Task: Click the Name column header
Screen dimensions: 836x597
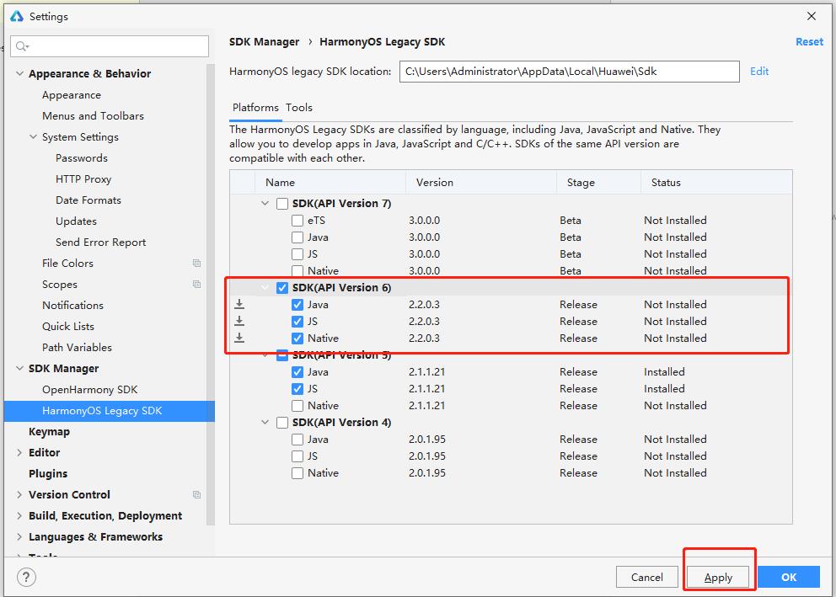Action: (330, 182)
